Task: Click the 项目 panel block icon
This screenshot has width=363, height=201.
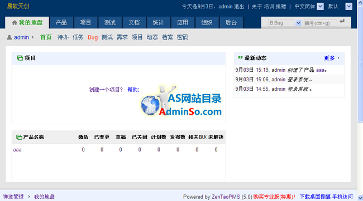Action: coord(20,58)
